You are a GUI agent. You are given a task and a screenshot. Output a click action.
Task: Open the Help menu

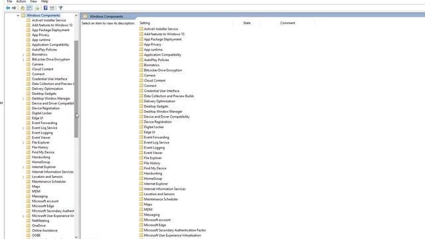click(x=44, y=1)
